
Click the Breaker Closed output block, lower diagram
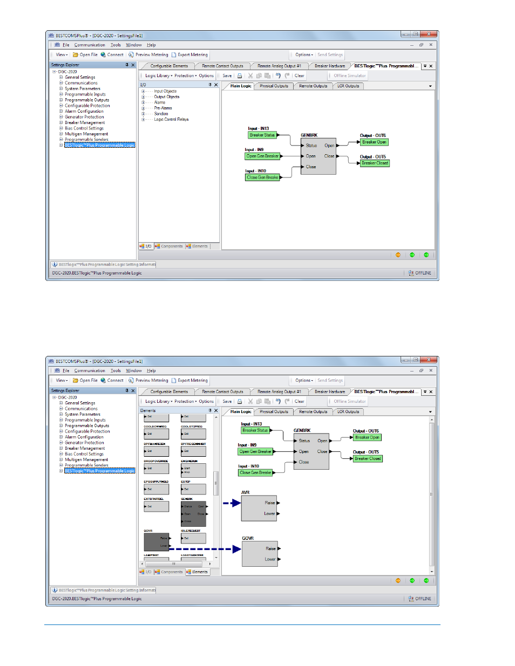[368, 459]
